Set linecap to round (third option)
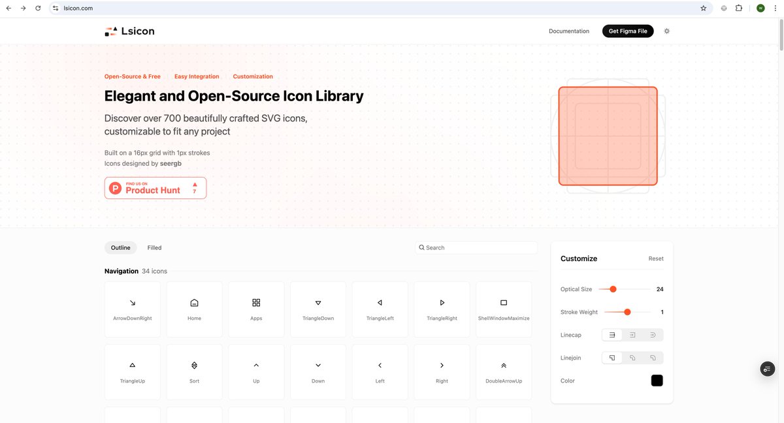Viewport: 784px width, 423px height. point(653,335)
